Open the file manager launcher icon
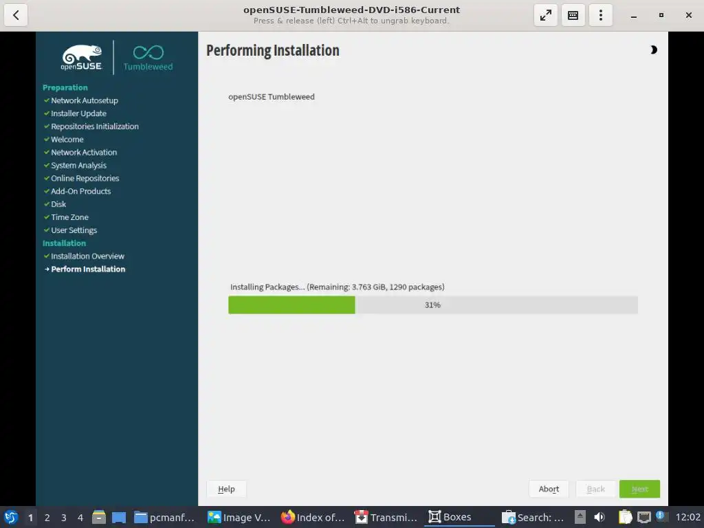This screenshot has height=528, width=704. pyautogui.click(x=99, y=517)
